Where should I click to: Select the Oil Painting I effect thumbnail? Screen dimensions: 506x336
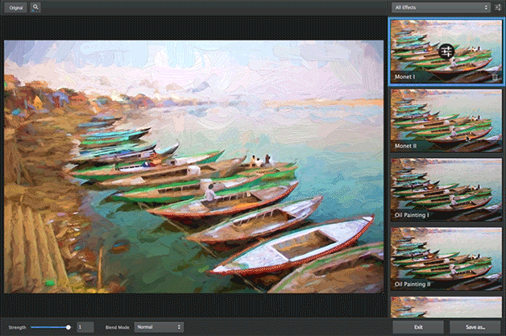coord(446,189)
